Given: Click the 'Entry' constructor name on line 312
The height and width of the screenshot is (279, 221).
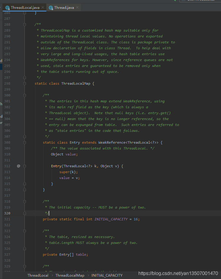Looking at the screenshot, I should click(56, 166).
